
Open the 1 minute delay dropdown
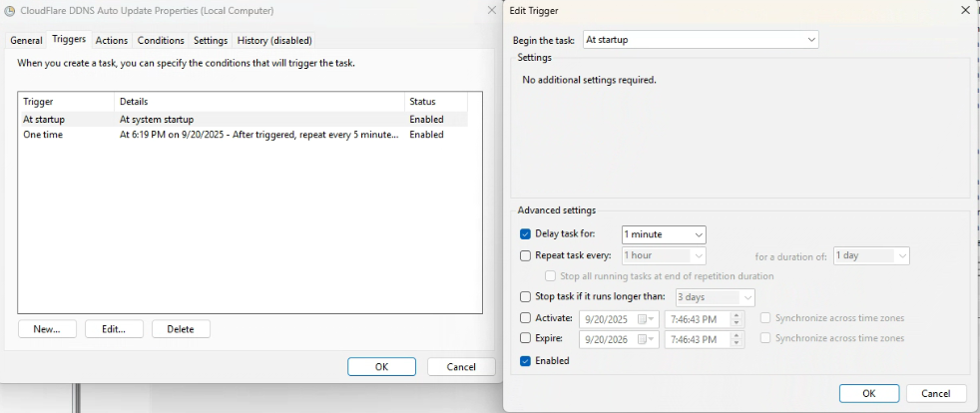pos(664,234)
